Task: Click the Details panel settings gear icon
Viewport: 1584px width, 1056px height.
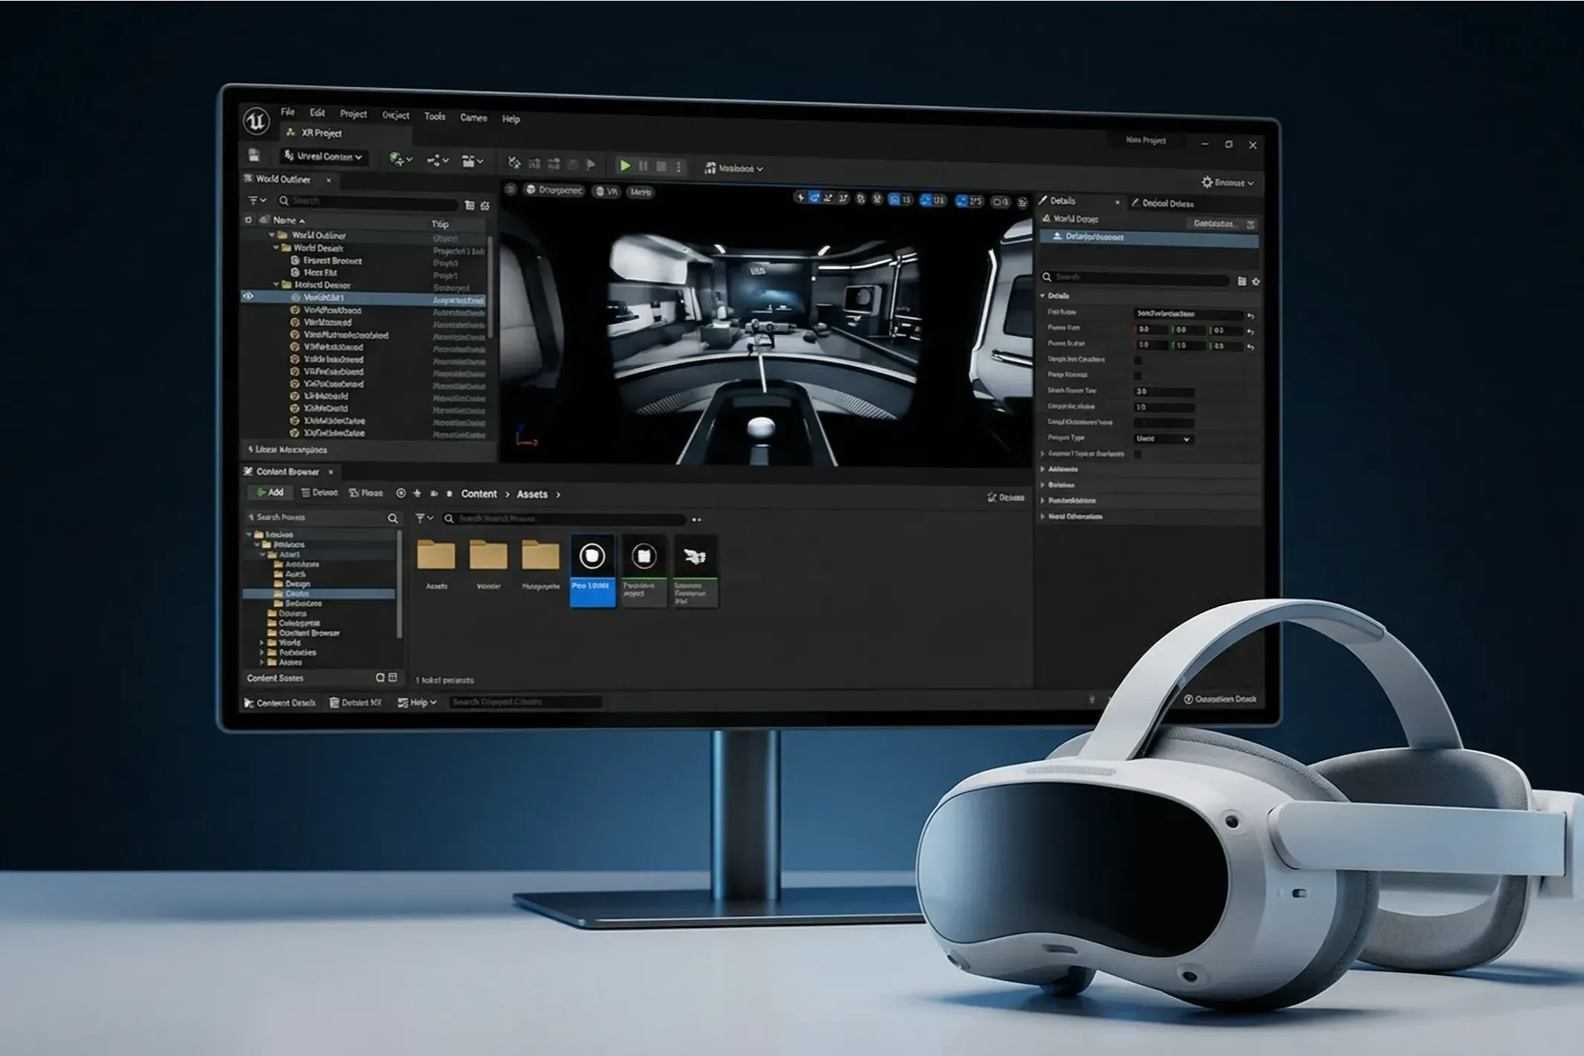Action: click(x=1256, y=282)
